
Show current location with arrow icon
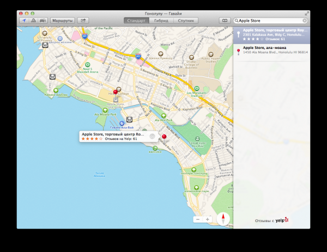(24, 21)
